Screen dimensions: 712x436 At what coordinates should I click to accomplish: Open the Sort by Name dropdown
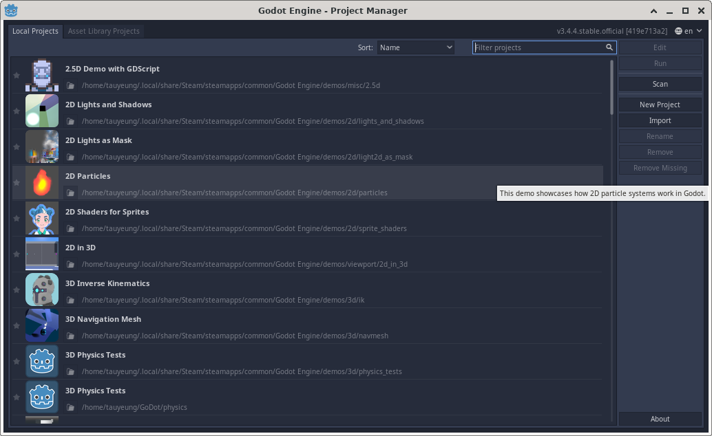(415, 47)
